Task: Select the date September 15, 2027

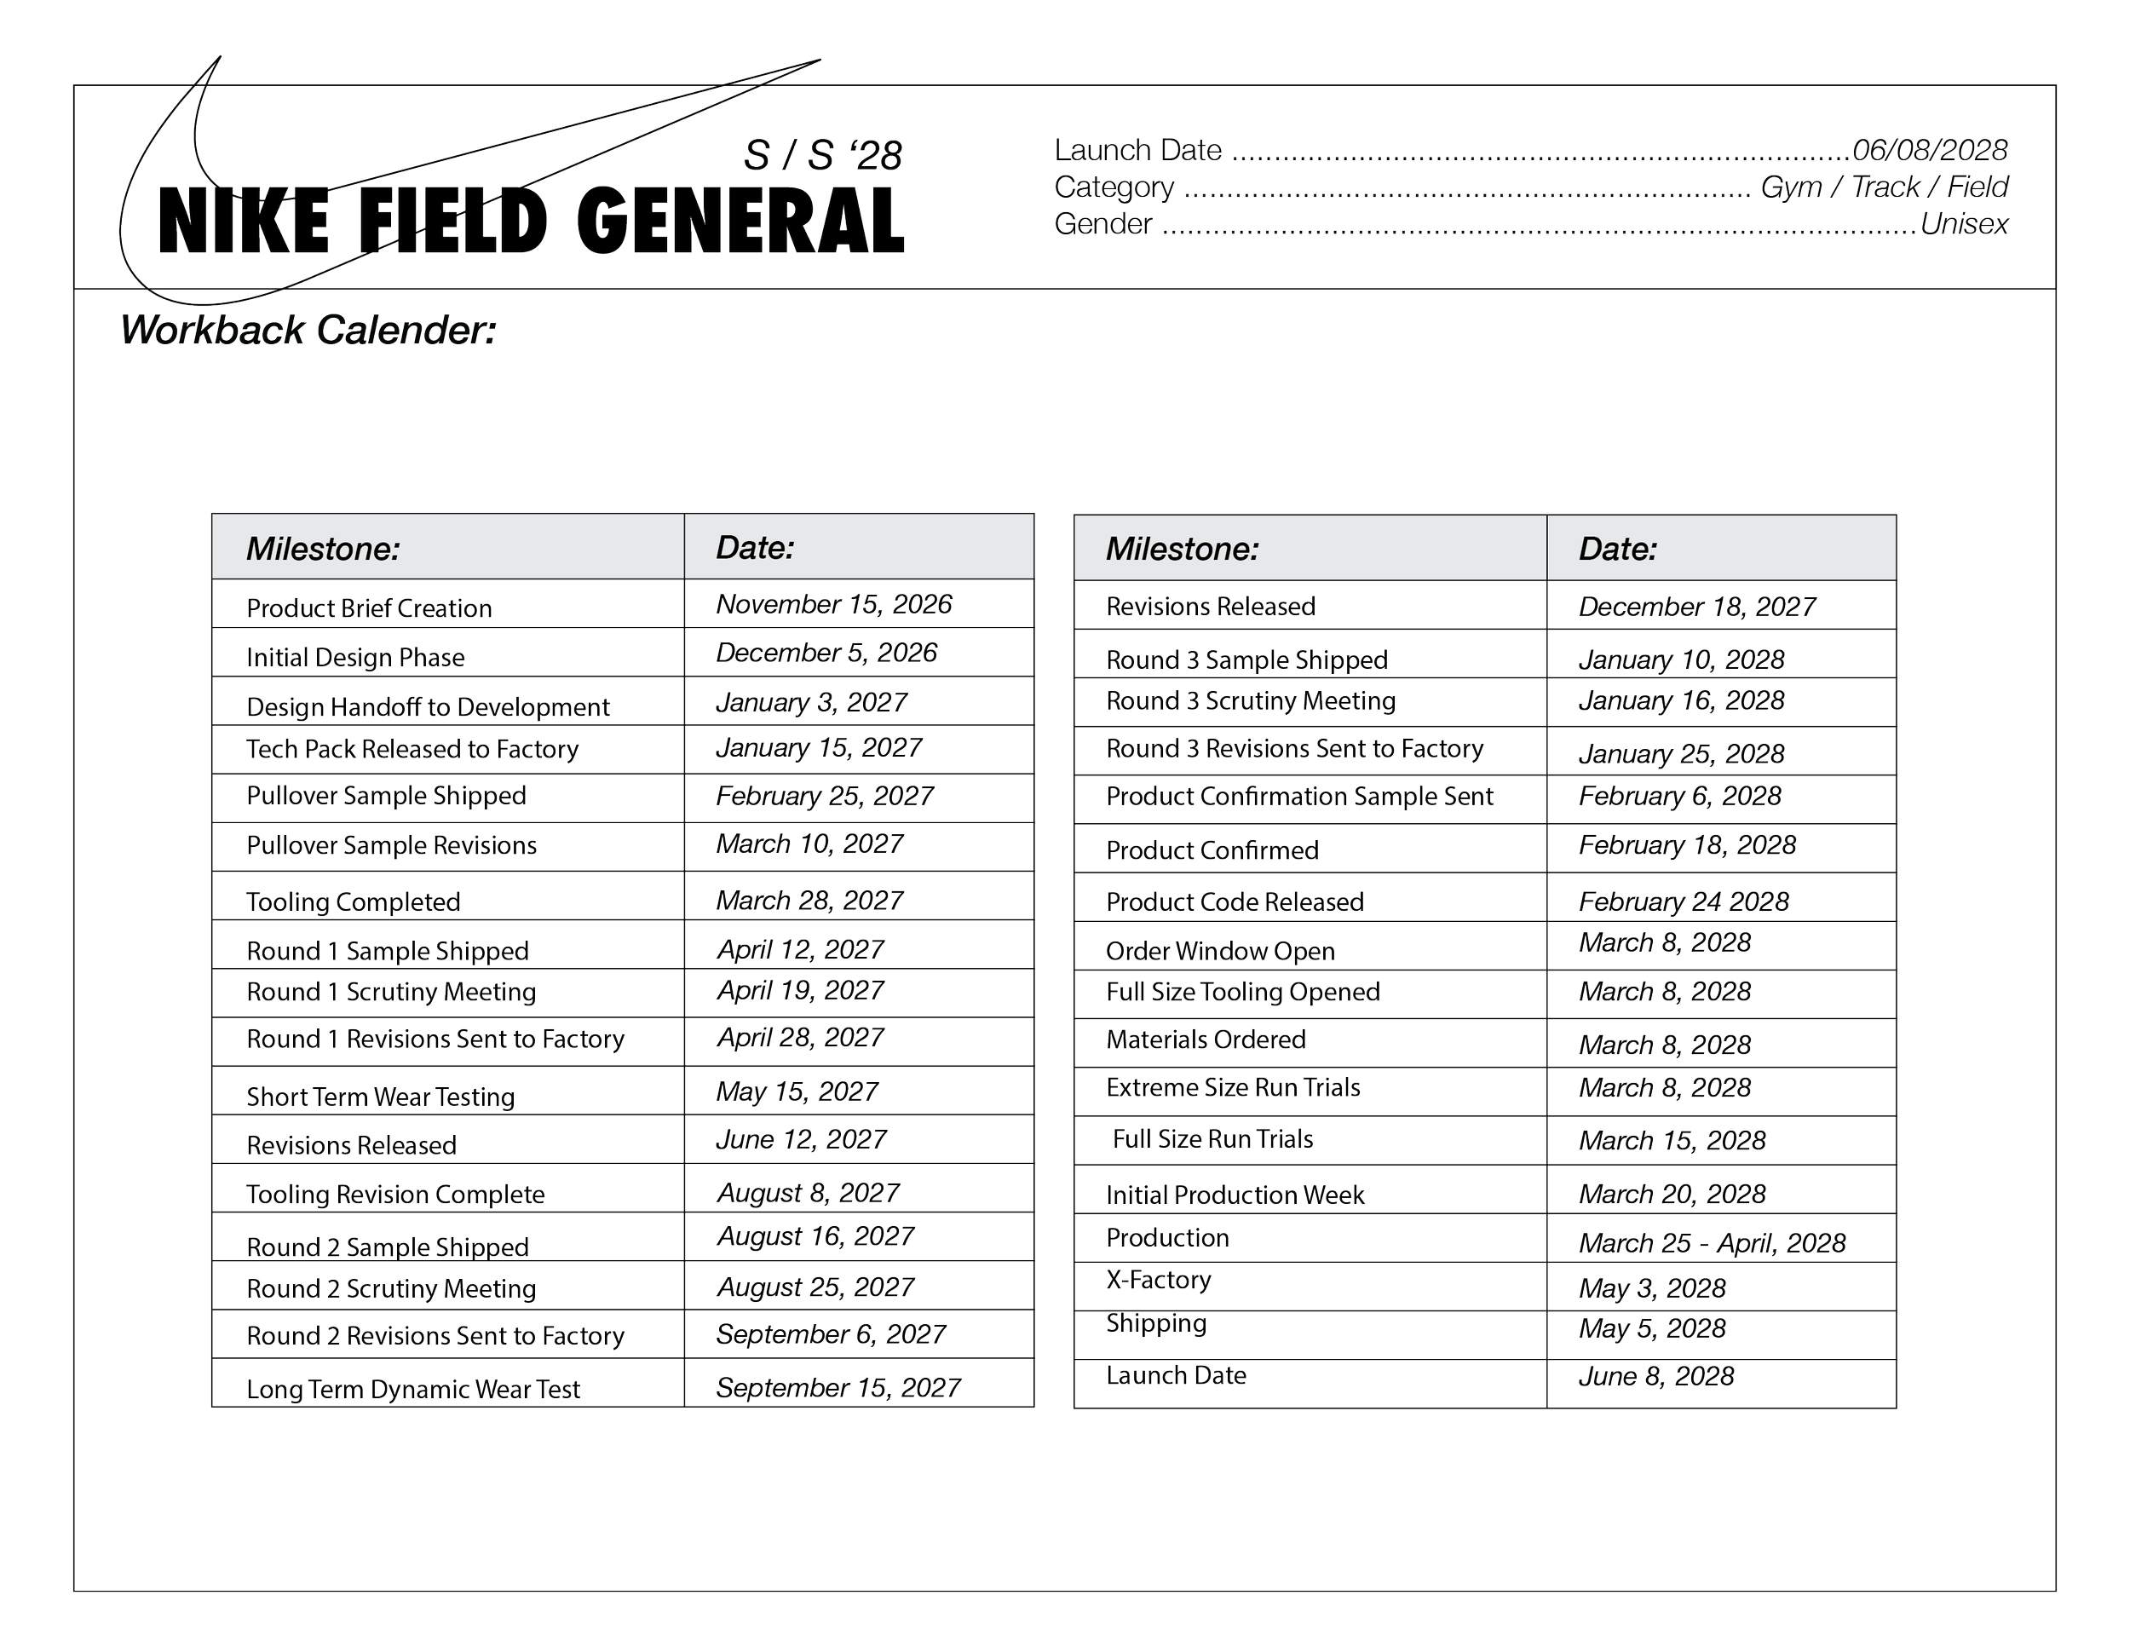Action: point(838,1388)
